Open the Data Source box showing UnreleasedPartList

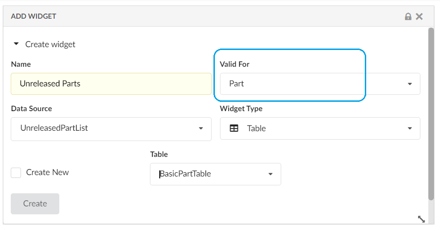[x=105, y=128]
